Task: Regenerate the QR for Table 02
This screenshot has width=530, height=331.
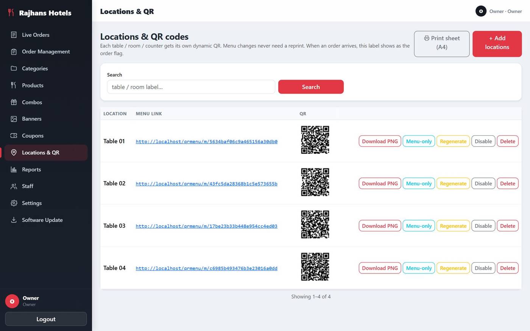Action: click(453, 183)
